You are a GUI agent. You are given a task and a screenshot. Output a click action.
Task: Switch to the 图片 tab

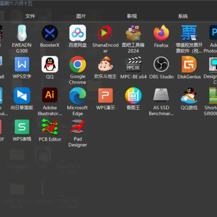pyautogui.click(x=81, y=16)
